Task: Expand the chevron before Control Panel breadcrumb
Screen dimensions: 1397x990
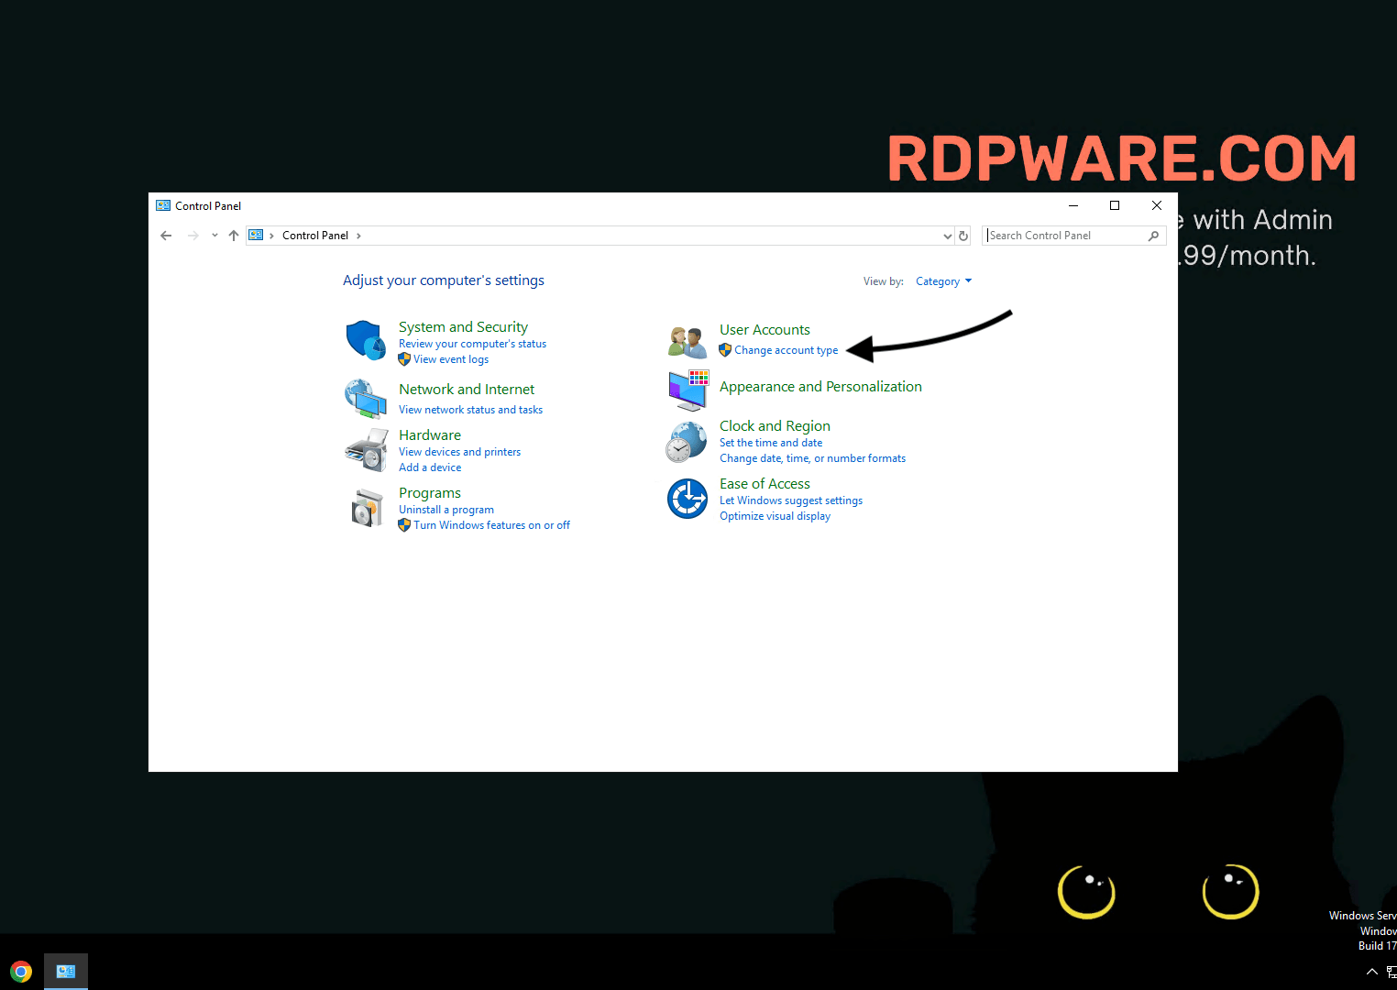Action: [271, 236]
